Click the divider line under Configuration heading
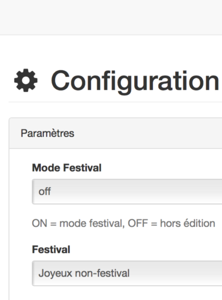 [115, 102]
